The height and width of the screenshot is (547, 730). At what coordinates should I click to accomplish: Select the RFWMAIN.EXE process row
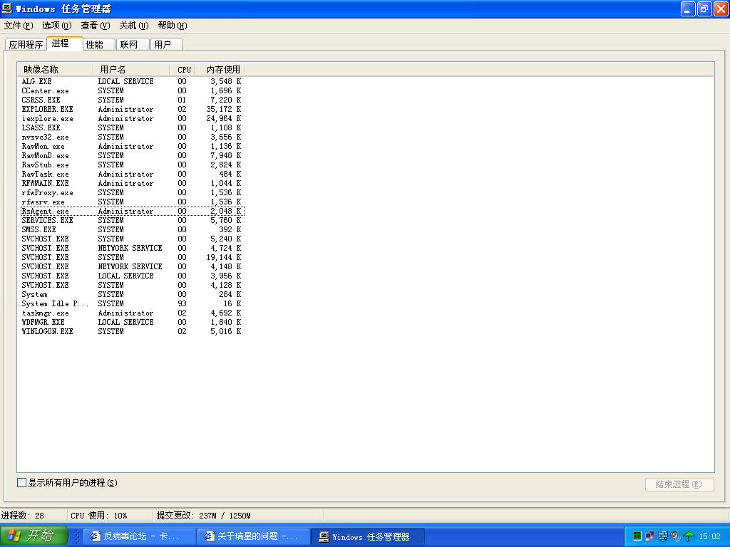click(x=132, y=184)
